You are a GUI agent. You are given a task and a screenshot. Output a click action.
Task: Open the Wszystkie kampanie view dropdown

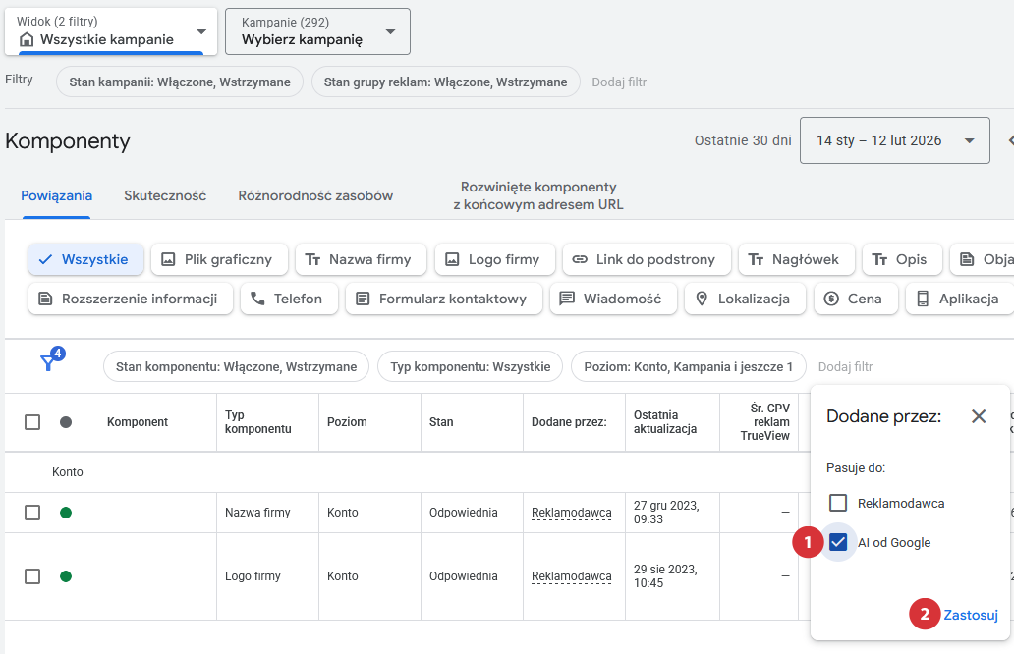(x=110, y=31)
